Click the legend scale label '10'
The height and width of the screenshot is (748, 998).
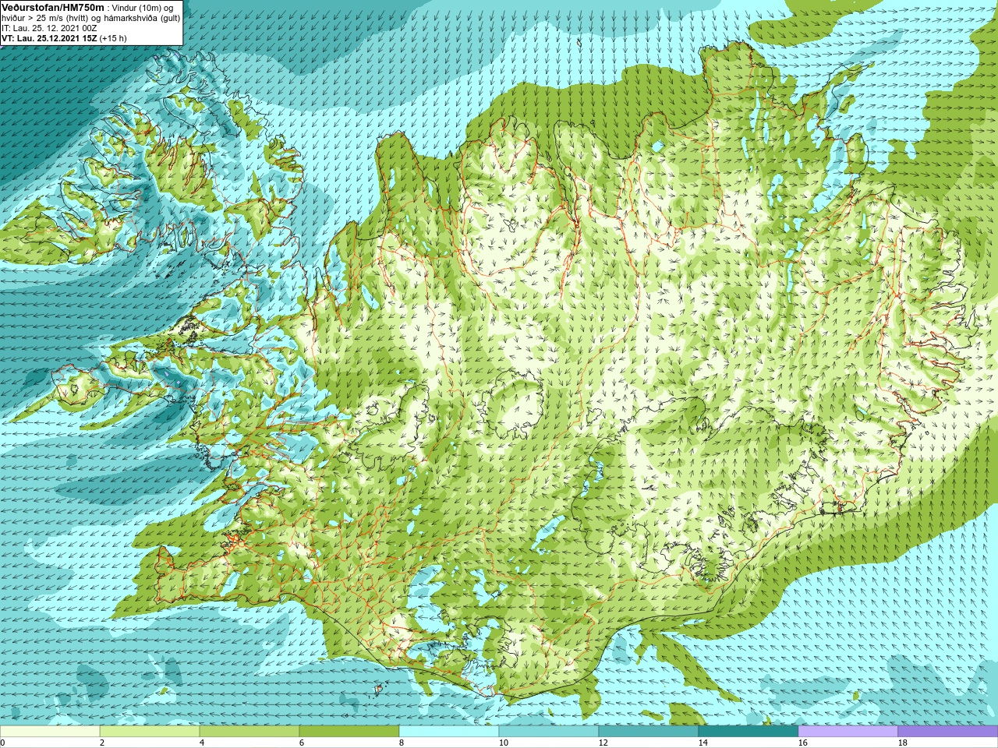click(504, 743)
